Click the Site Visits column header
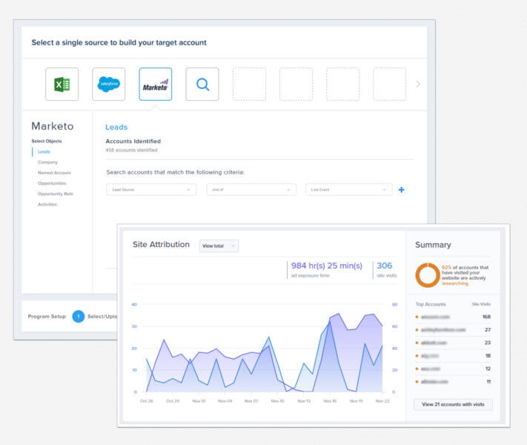The width and height of the screenshot is (527, 445). tap(481, 304)
